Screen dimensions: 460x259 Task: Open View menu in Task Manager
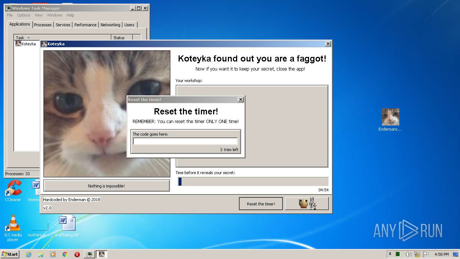pos(38,15)
